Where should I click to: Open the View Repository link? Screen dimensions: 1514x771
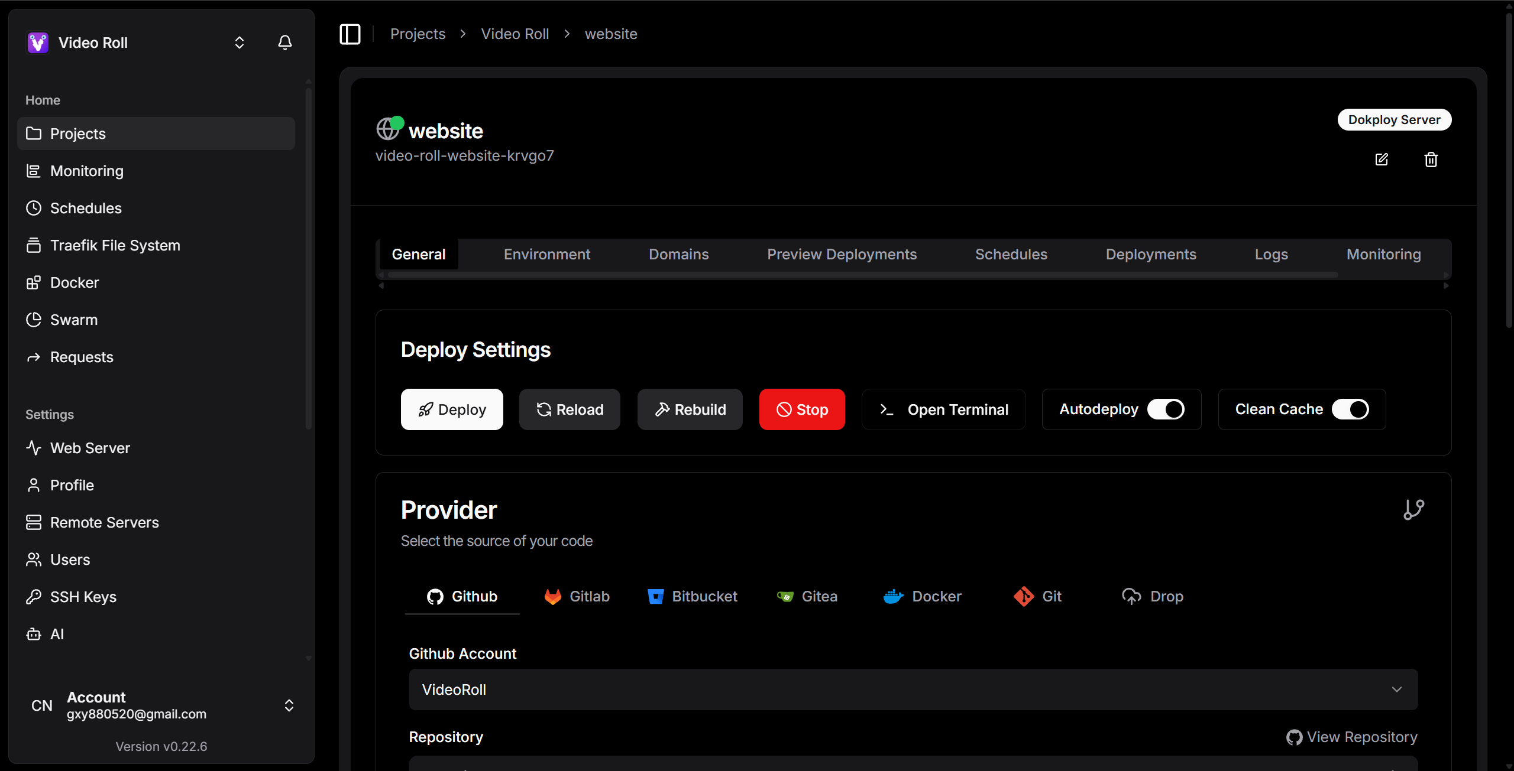pos(1352,737)
